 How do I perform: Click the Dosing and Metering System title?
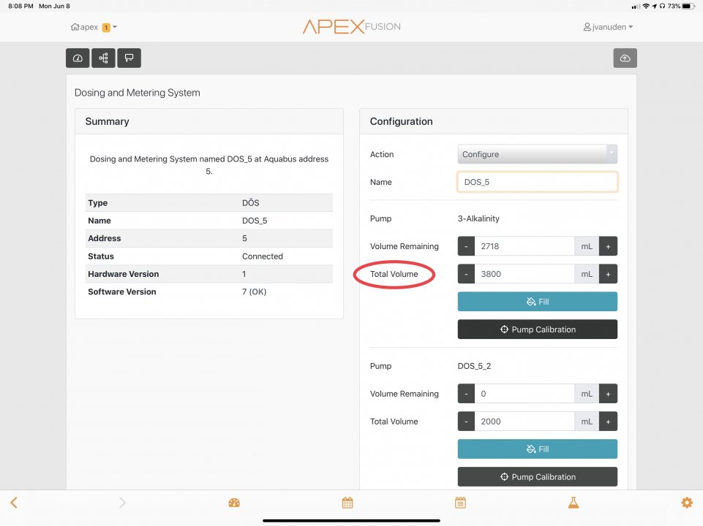(138, 93)
